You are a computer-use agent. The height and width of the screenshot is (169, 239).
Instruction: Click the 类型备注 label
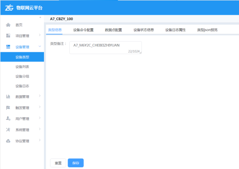pyautogui.click(x=58, y=44)
